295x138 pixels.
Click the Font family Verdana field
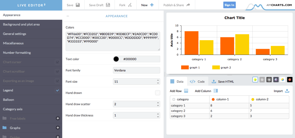[137, 70]
